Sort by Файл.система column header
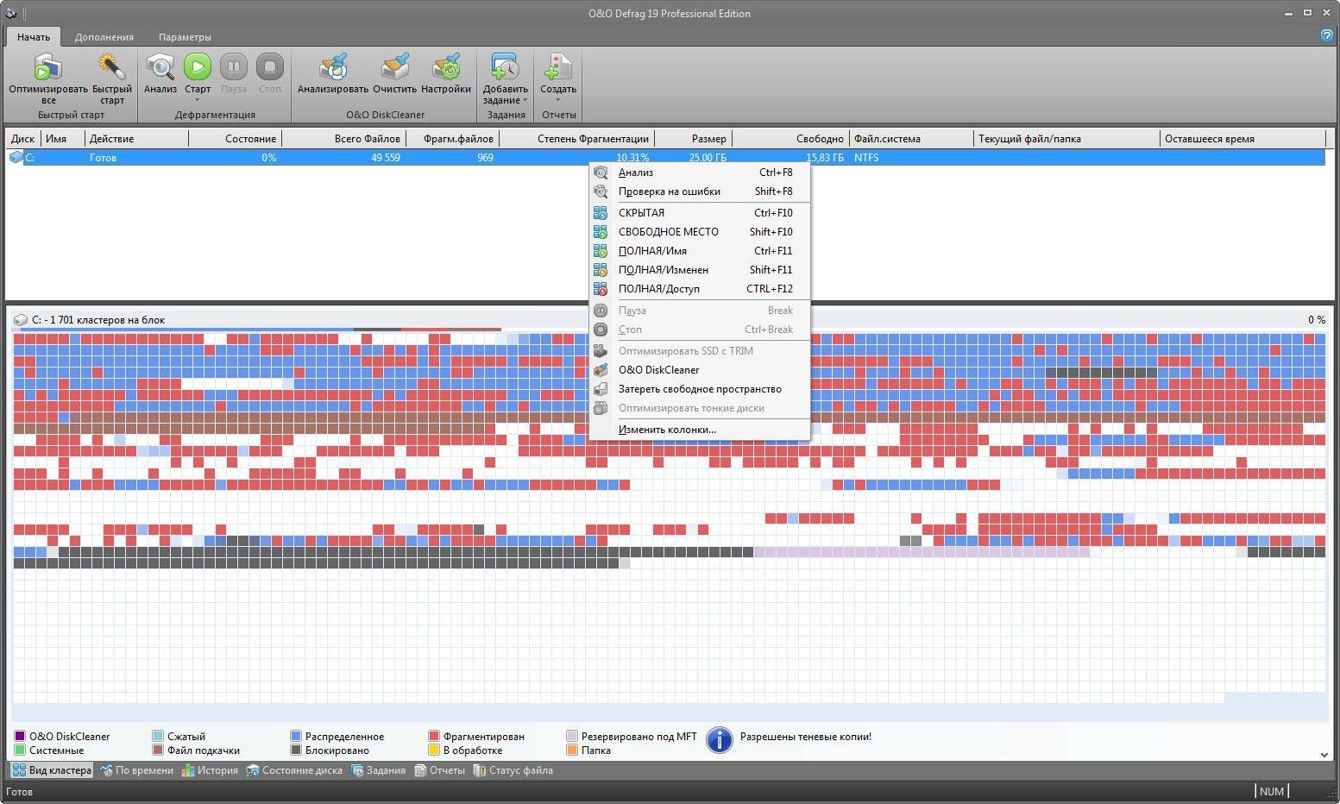 click(911, 139)
